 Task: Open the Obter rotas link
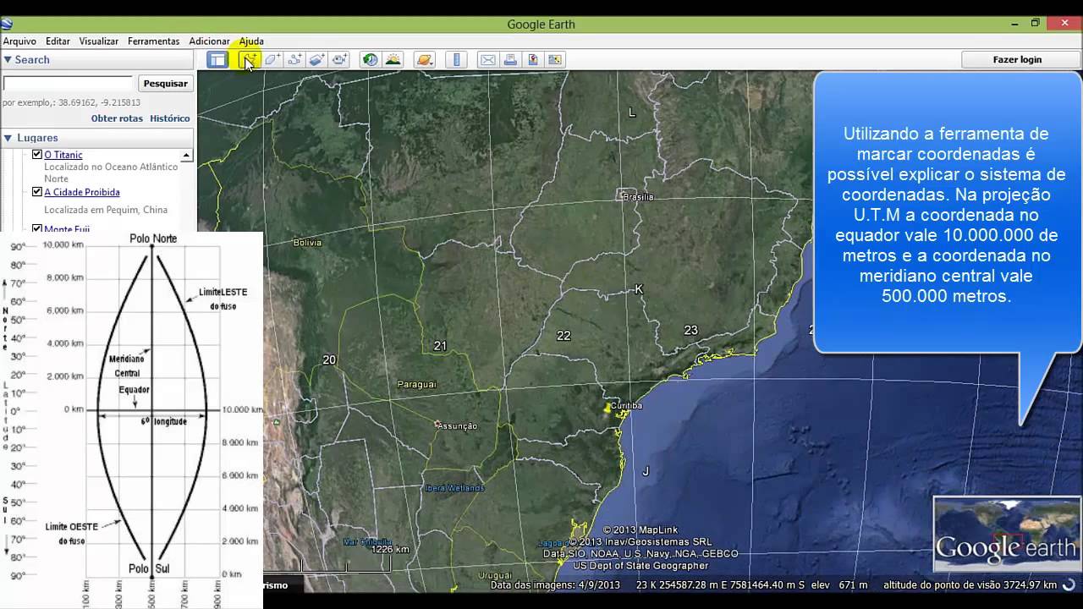117,118
